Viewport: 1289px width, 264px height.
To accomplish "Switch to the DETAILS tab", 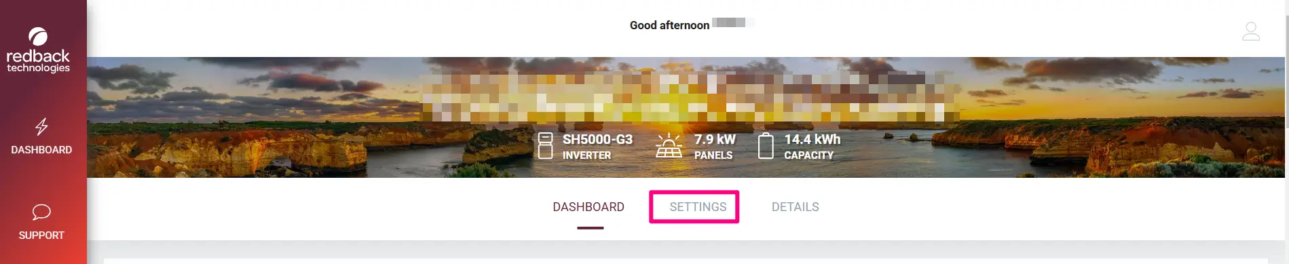I will pos(795,207).
